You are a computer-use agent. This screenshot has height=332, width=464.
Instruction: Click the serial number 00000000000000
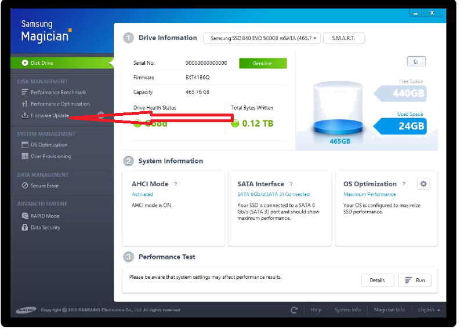click(206, 63)
